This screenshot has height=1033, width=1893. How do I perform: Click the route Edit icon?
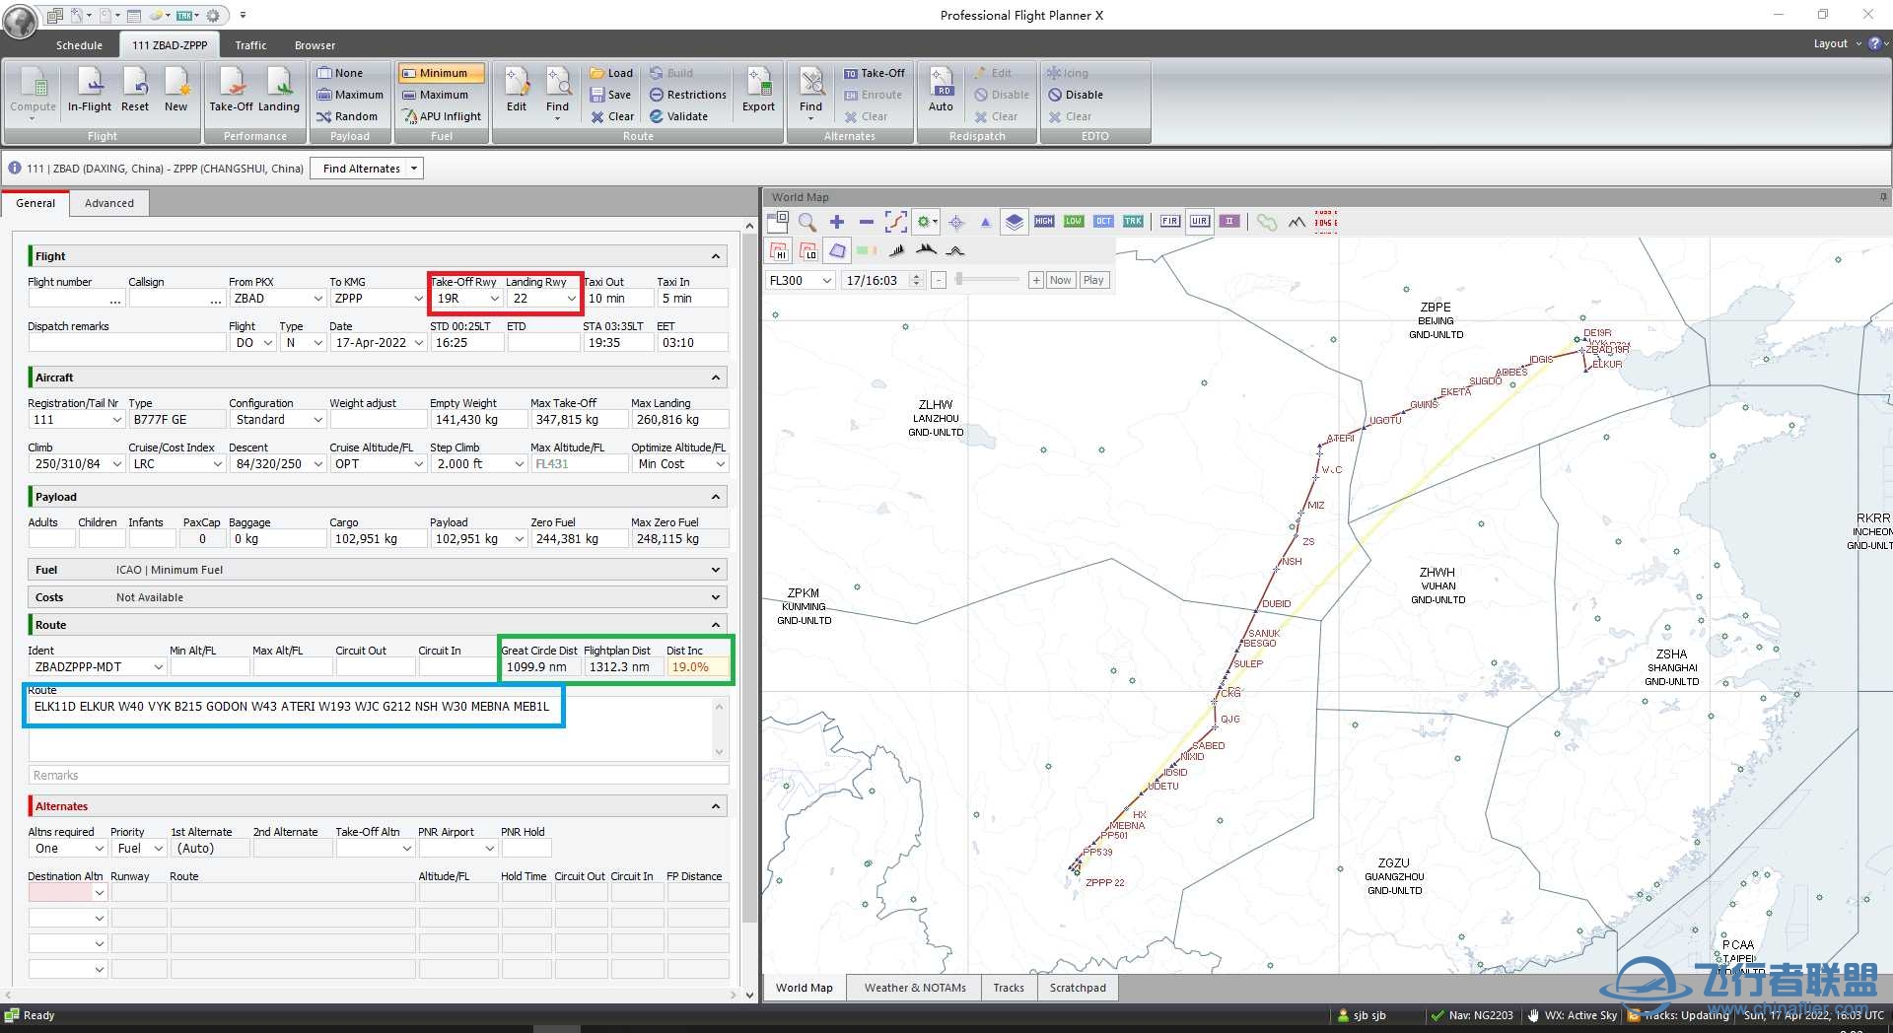click(517, 90)
